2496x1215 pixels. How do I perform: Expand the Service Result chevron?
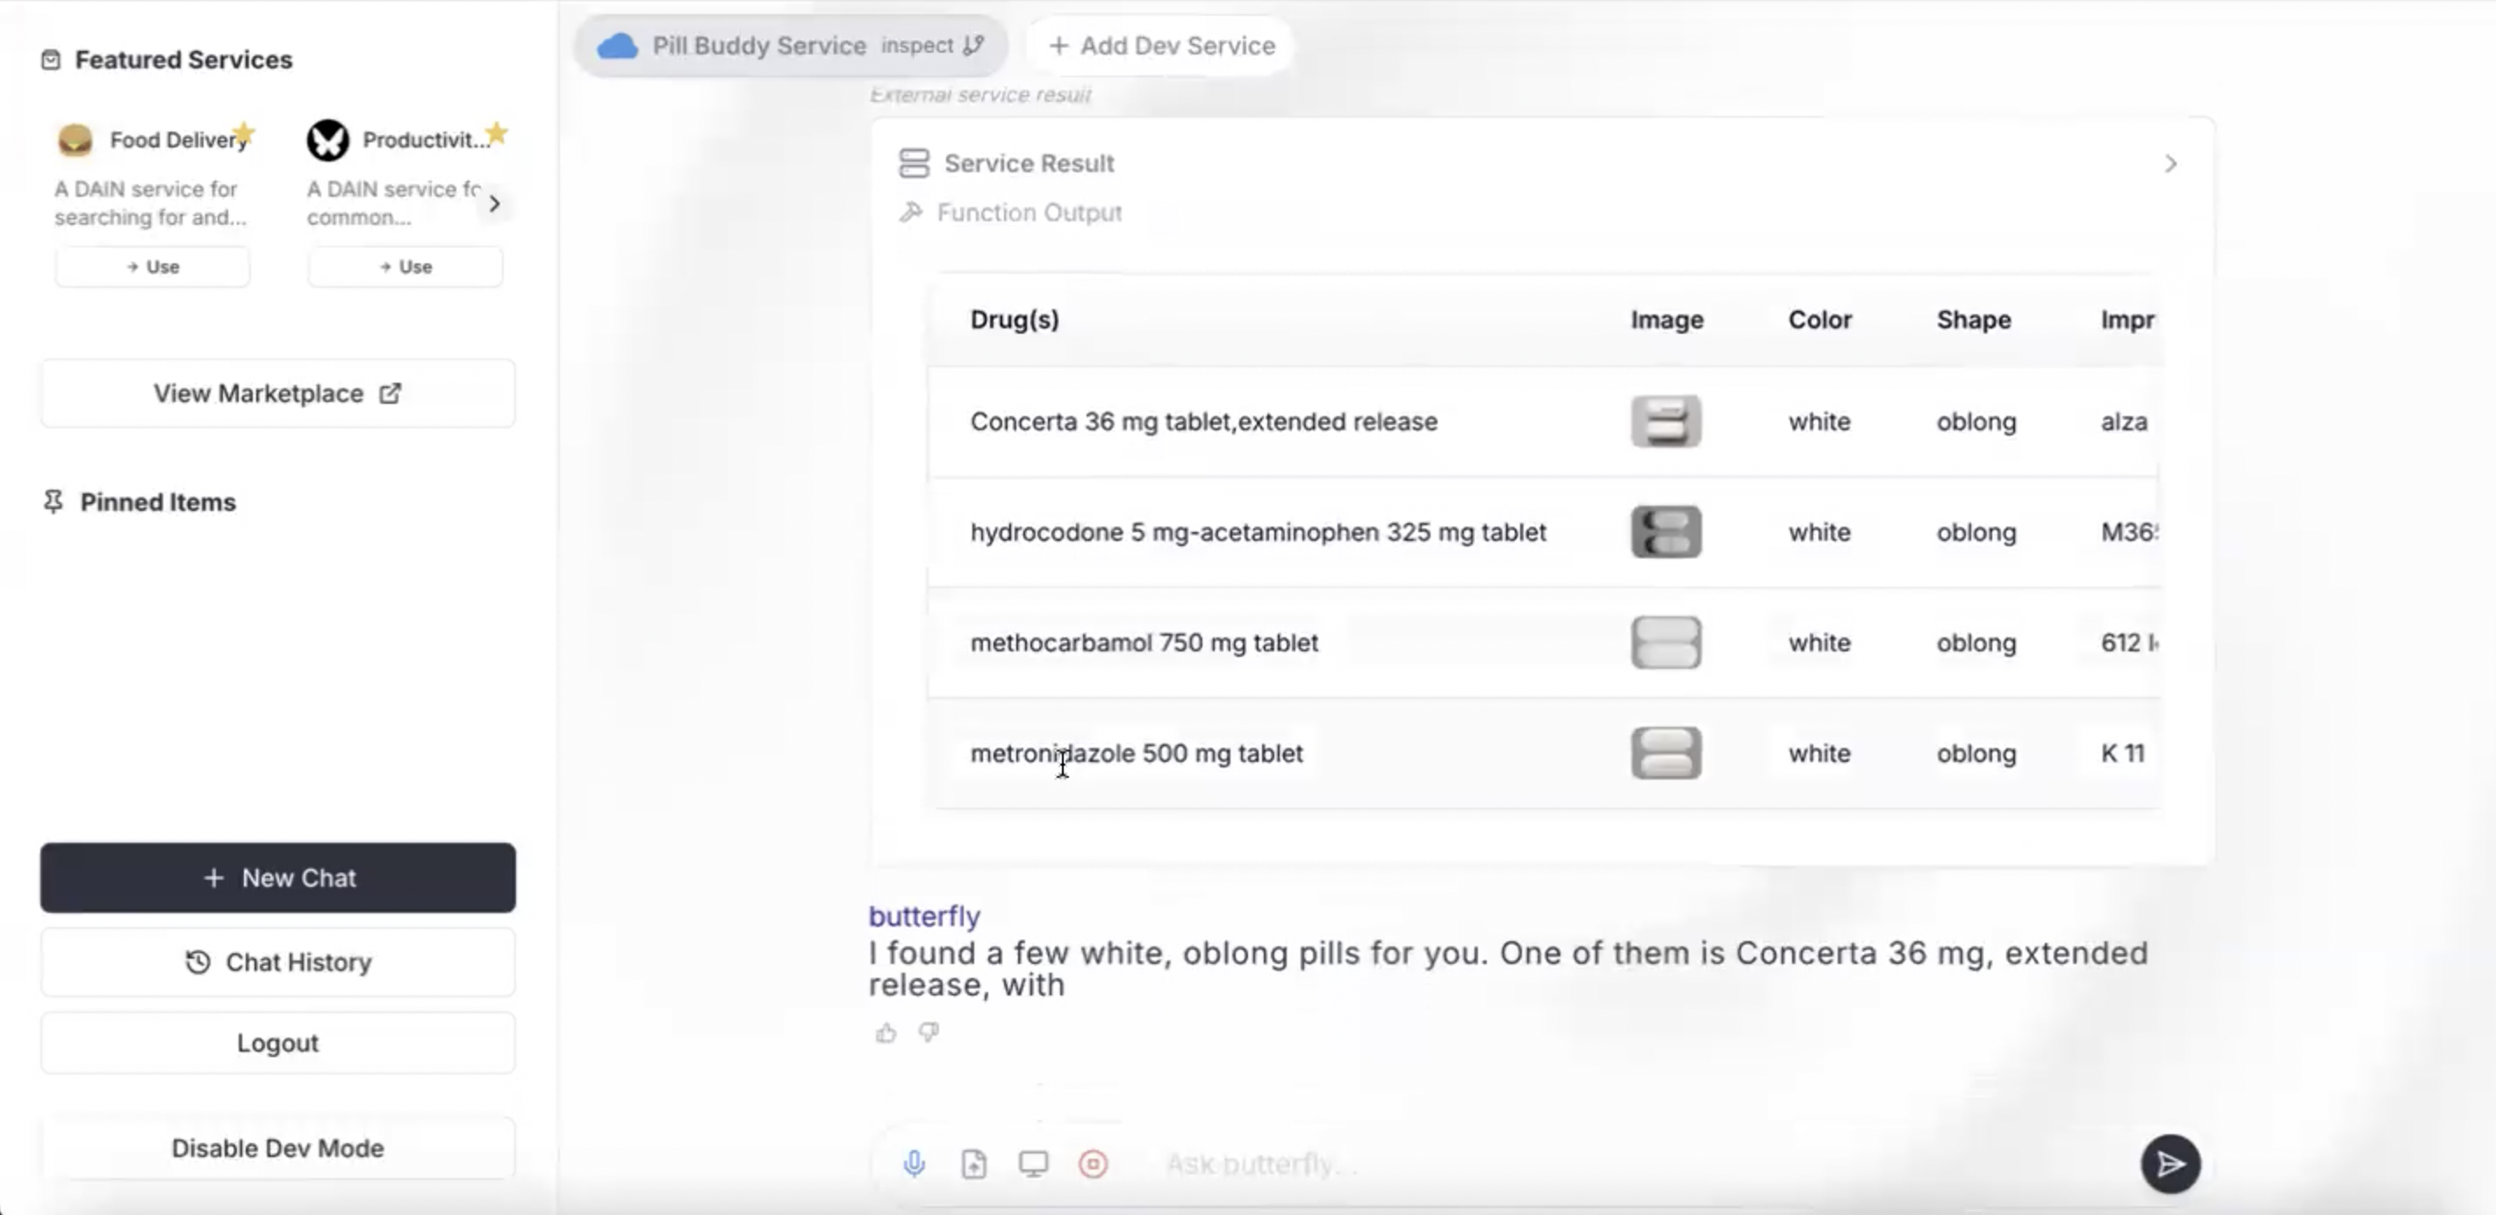coord(2170,164)
